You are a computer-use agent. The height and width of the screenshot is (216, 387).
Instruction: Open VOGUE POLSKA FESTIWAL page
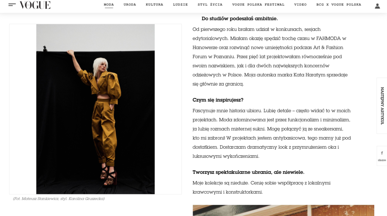pyautogui.click(x=258, y=5)
